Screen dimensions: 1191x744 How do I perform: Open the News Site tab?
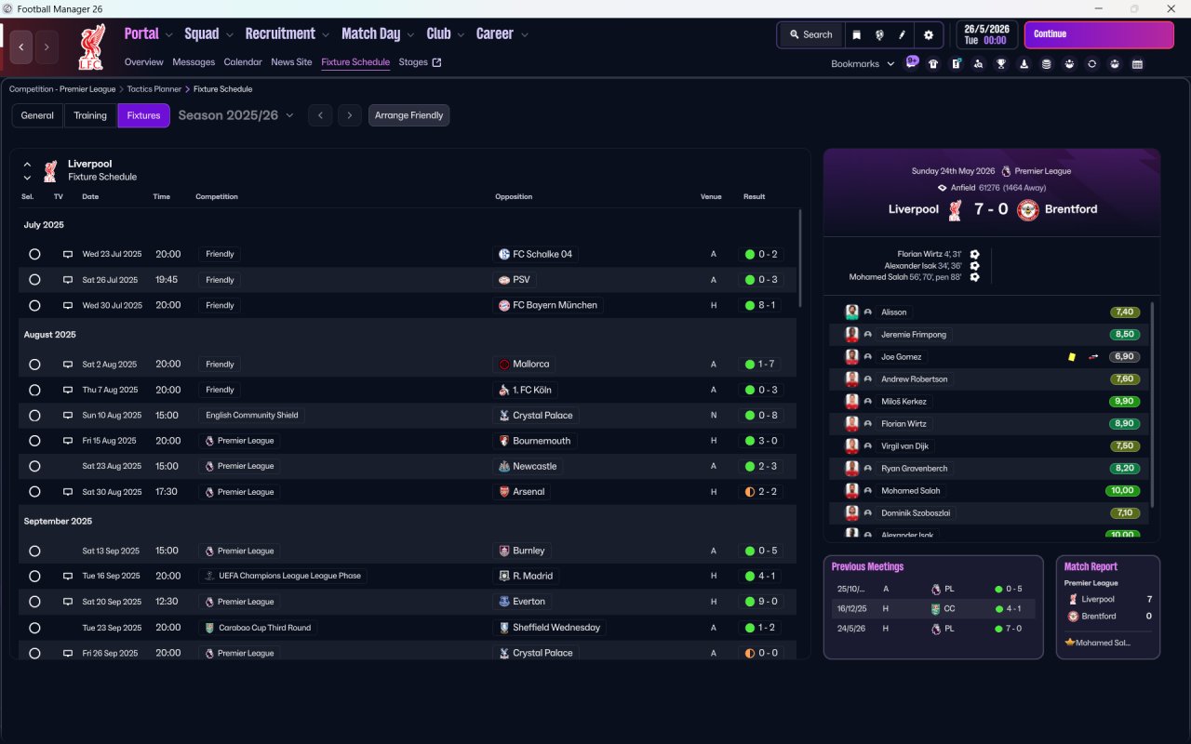click(291, 62)
